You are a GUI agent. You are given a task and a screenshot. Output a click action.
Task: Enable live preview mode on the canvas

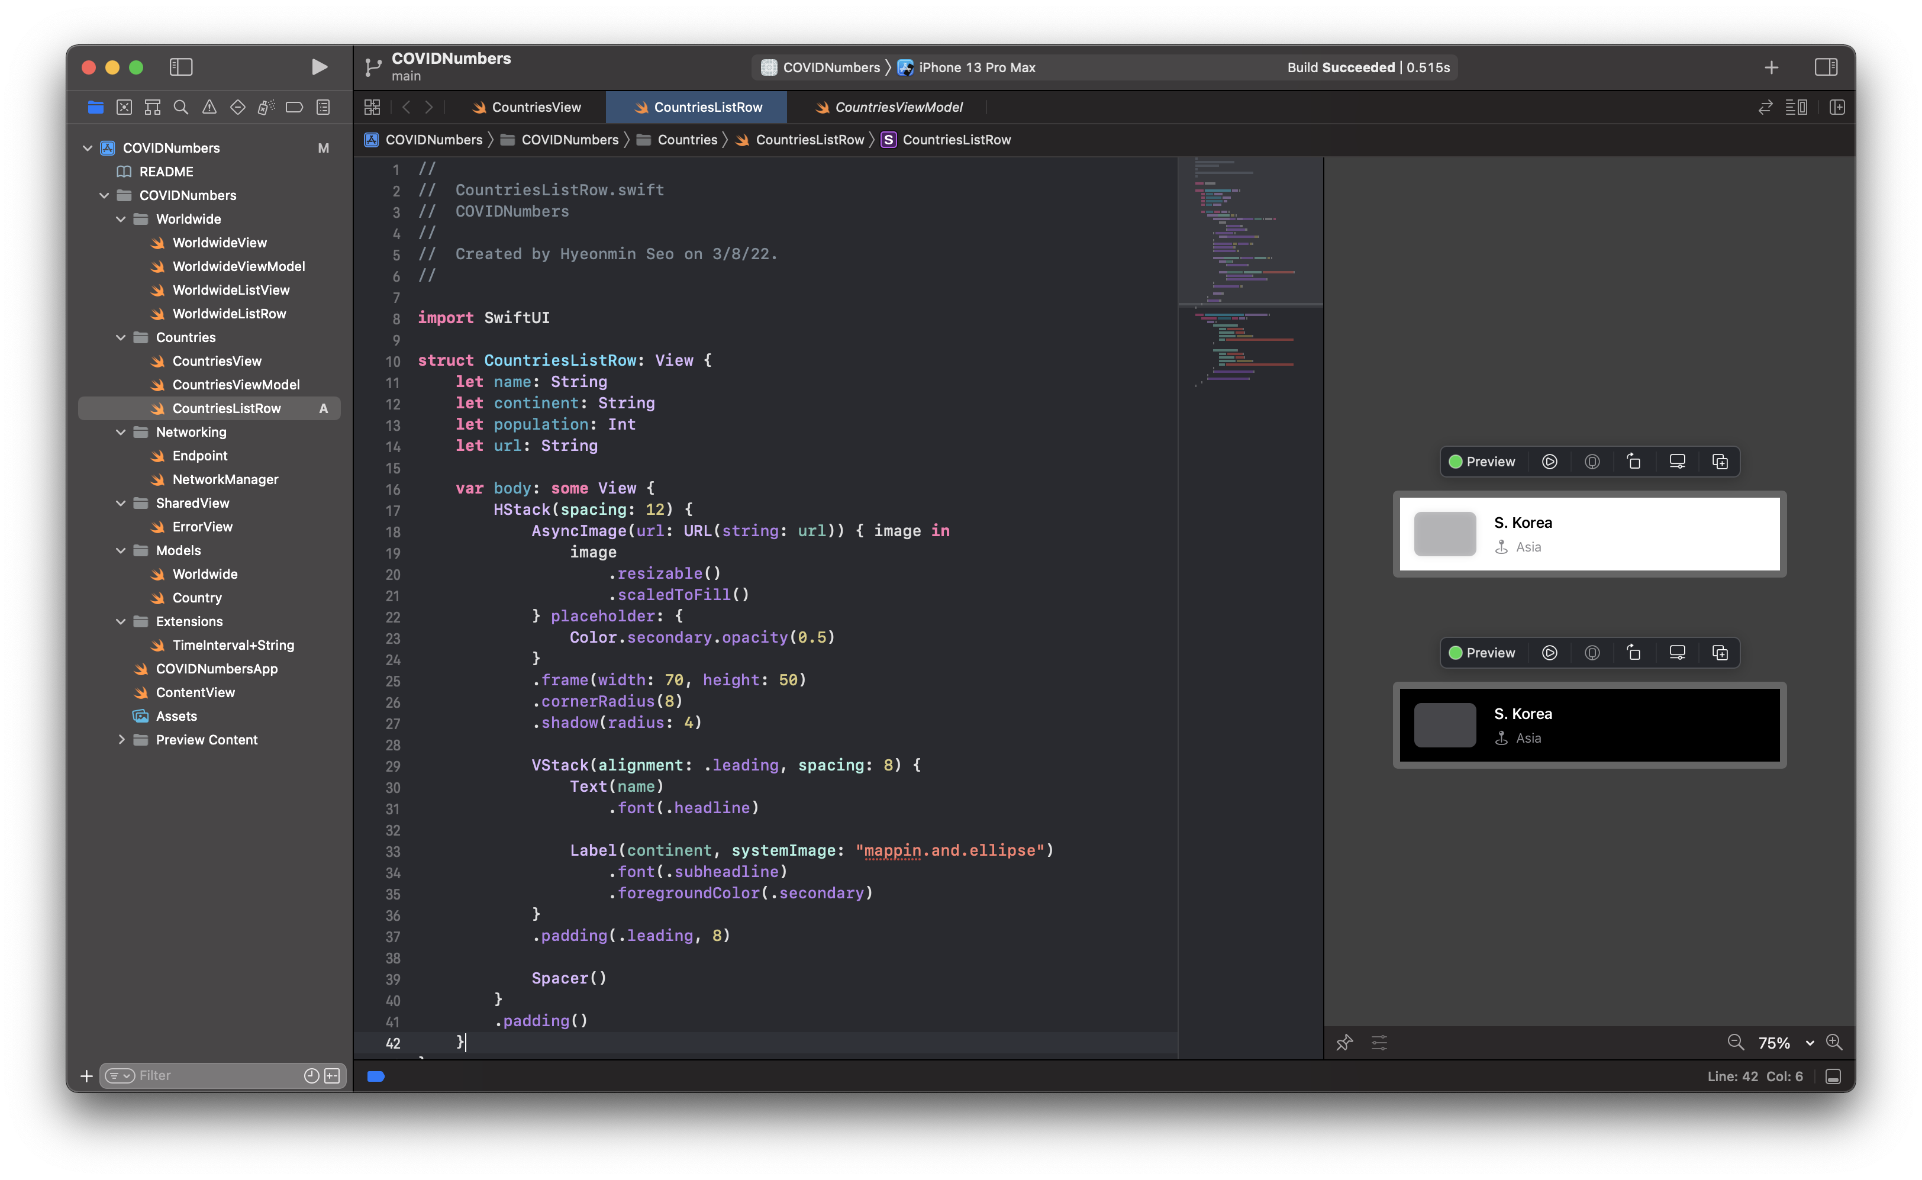1550,461
